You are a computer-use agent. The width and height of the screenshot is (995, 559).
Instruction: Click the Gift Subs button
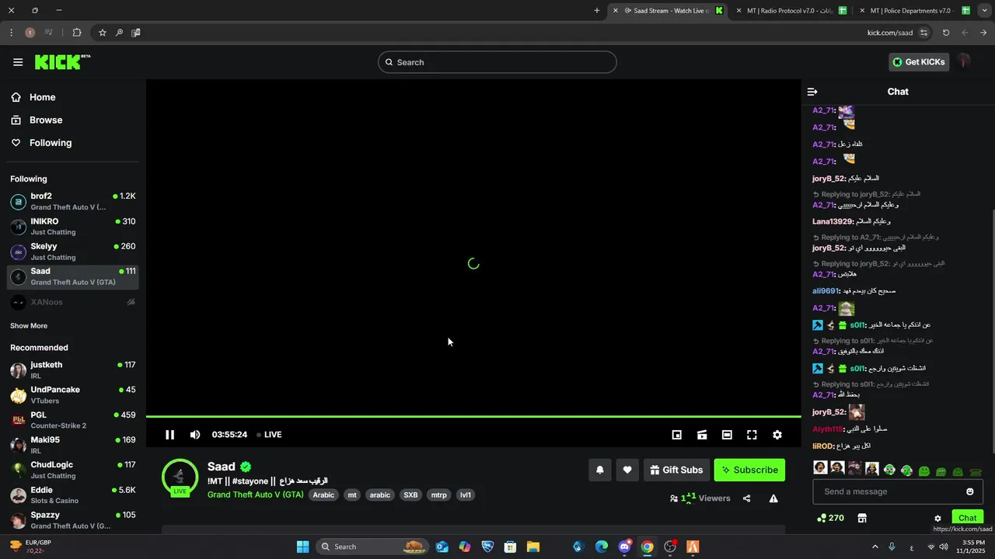click(676, 470)
